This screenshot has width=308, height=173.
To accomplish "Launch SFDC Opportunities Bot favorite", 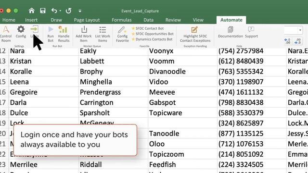I will 153,34.
